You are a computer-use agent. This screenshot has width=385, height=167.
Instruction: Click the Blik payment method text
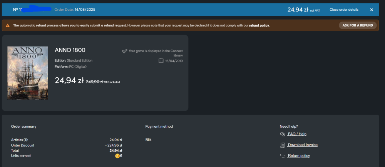click(x=149, y=140)
